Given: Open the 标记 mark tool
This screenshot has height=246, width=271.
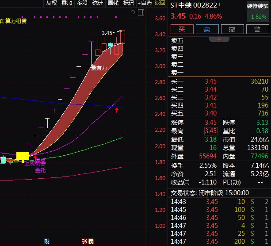Looking at the screenshot, I should point(128,3).
